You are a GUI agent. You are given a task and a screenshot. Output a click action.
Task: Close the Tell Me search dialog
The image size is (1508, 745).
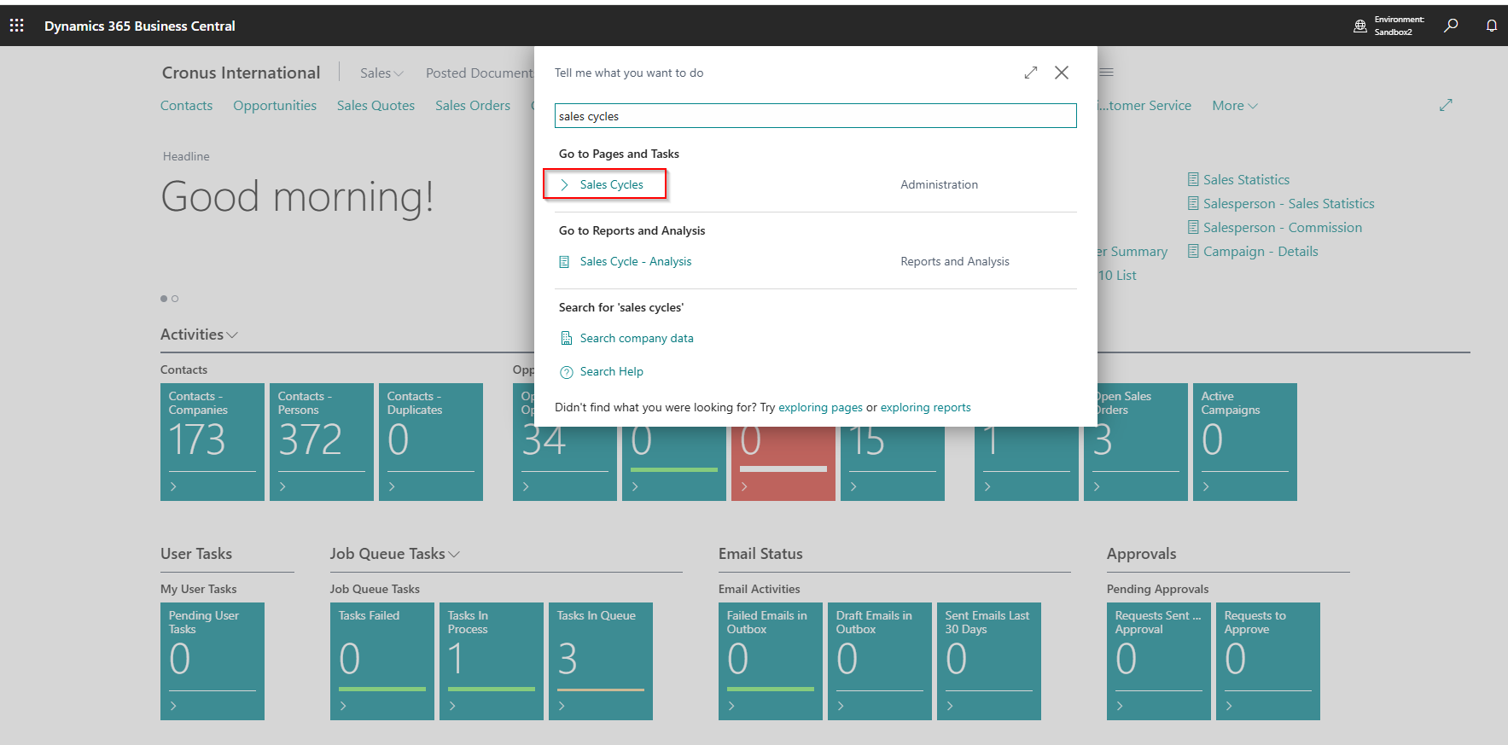(1062, 73)
